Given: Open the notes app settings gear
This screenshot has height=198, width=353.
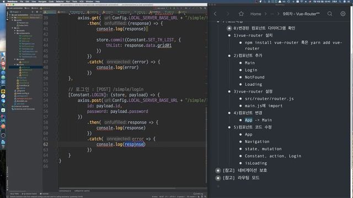Looking at the screenshot, I should coord(343,14).
